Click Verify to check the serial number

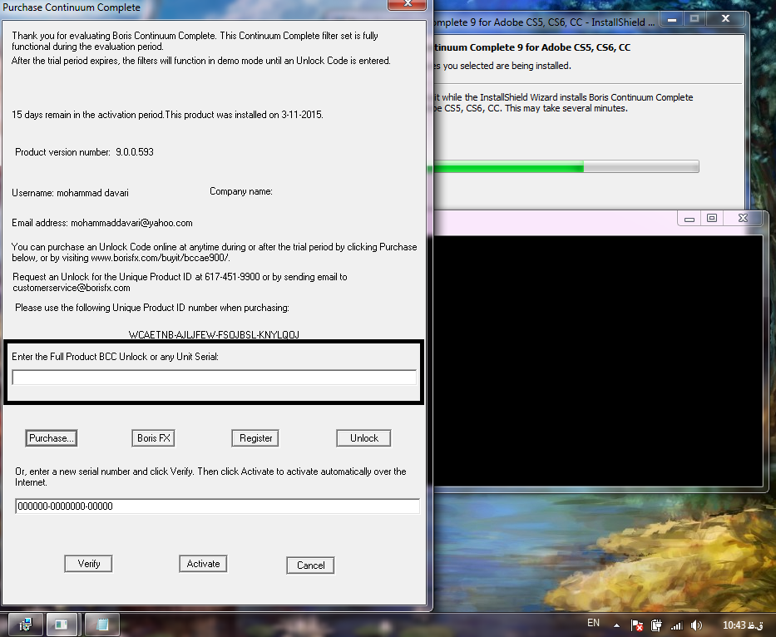pyautogui.click(x=89, y=564)
